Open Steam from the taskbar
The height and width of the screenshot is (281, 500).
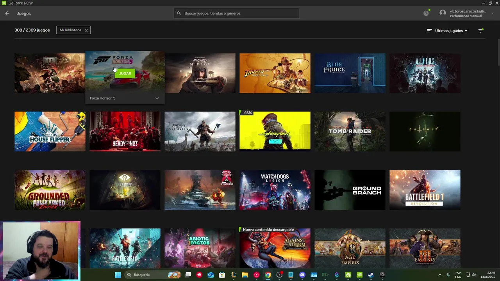pyautogui.click(x=371, y=275)
